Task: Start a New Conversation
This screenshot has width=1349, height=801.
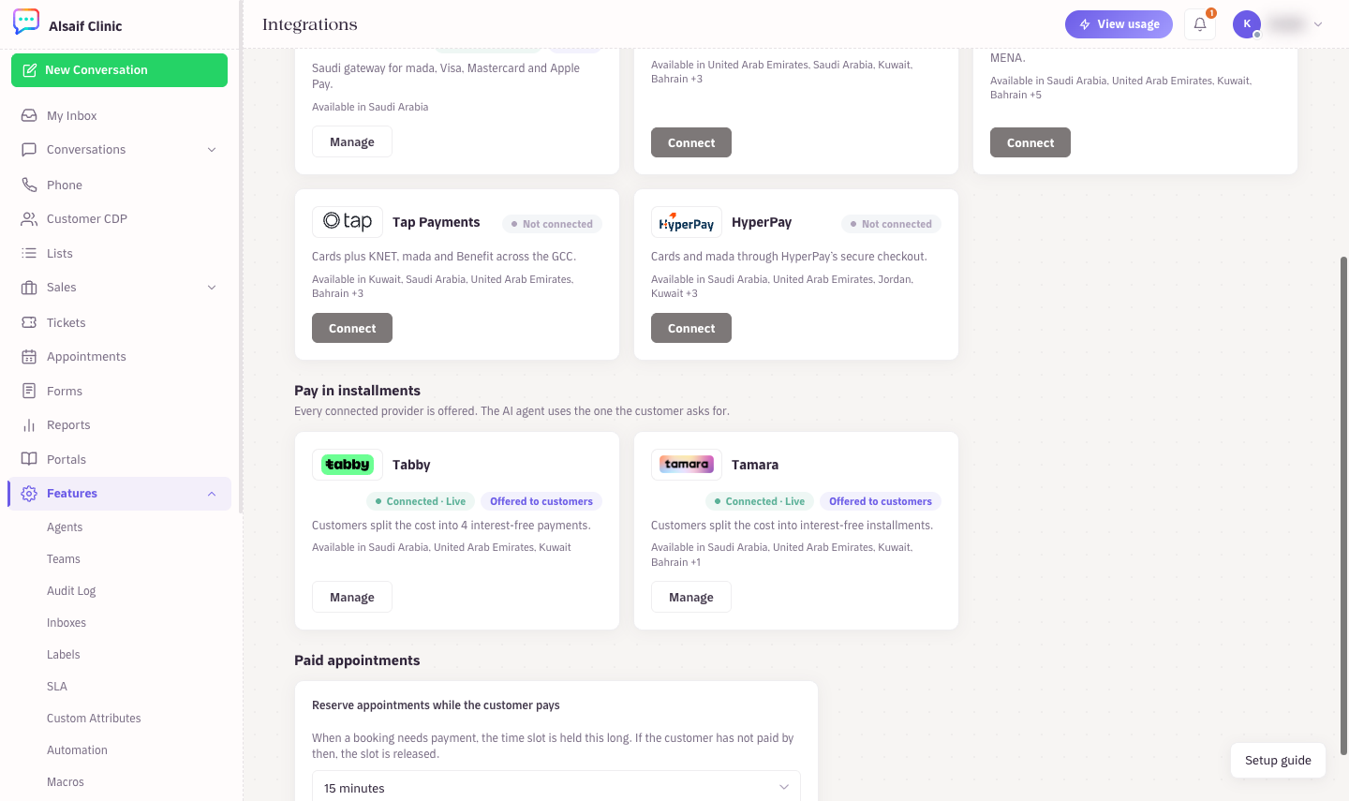Action: point(119,70)
